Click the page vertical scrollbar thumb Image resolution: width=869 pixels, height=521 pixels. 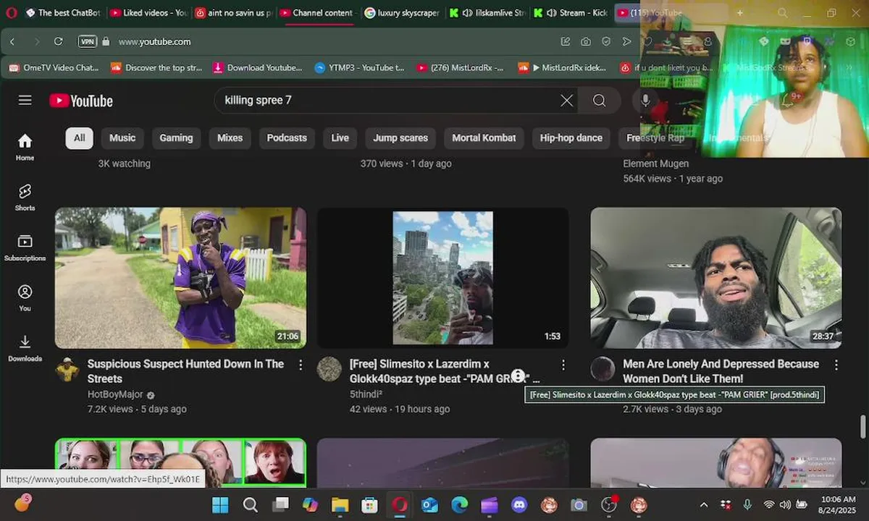coord(862,427)
